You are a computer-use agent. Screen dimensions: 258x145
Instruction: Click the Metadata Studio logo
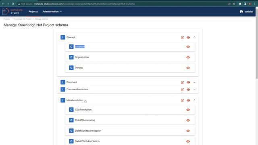coord(12,12)
